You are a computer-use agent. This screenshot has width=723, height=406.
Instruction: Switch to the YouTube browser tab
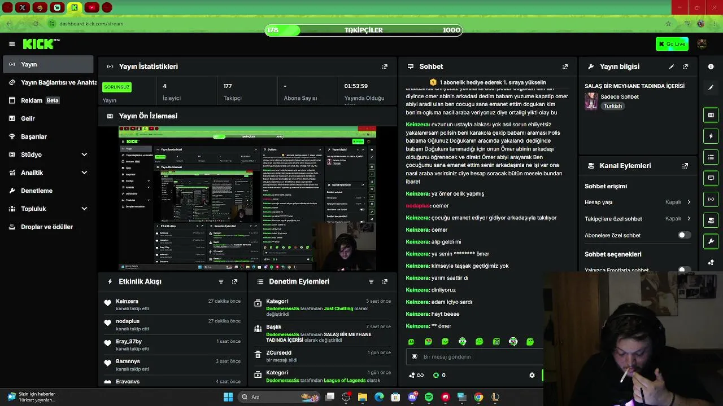click(92, 7)
